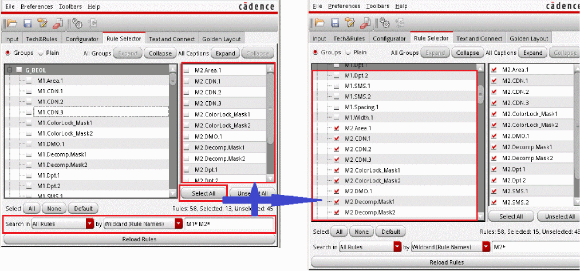The image size is (580, 271).
Task: Open Help menu in right window
Action: [401, 6]
